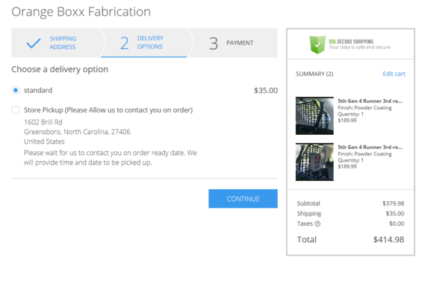Click the Taxes help question-mark icon
The height and width of the screenshot is (292, 448).
(317, 224)
